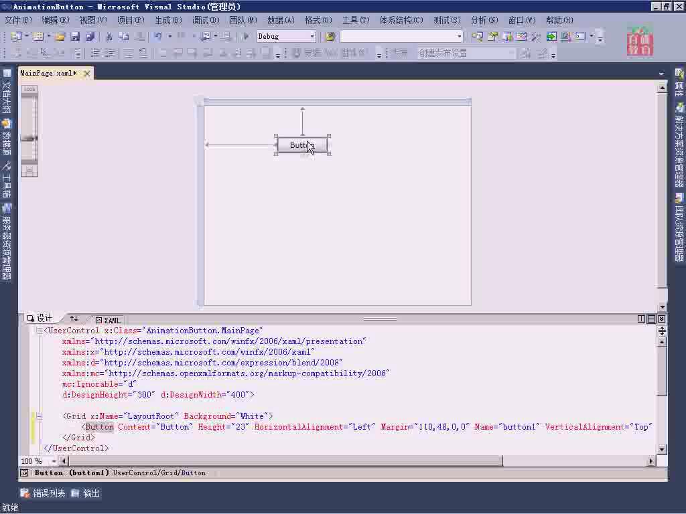Click the XAML horizontal scrollbar thumb
The image size is (686, 514).
pyautogui.click(x=285, y=461)
